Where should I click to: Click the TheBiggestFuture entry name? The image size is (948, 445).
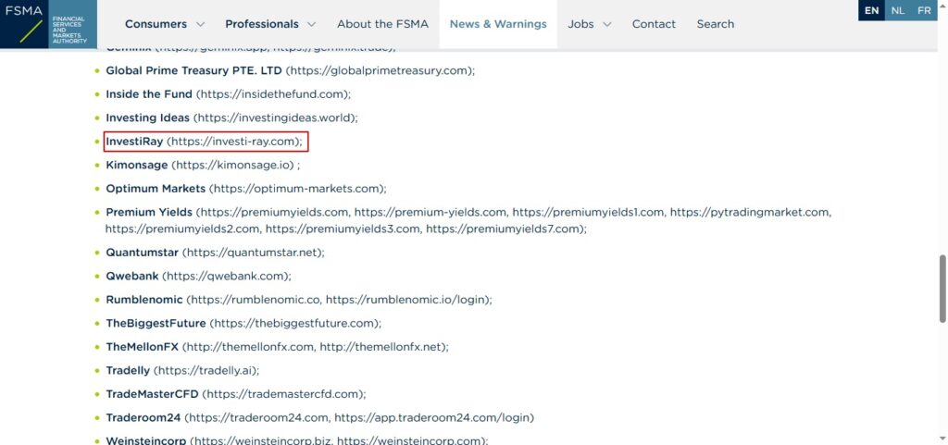(x=156, y=323)
